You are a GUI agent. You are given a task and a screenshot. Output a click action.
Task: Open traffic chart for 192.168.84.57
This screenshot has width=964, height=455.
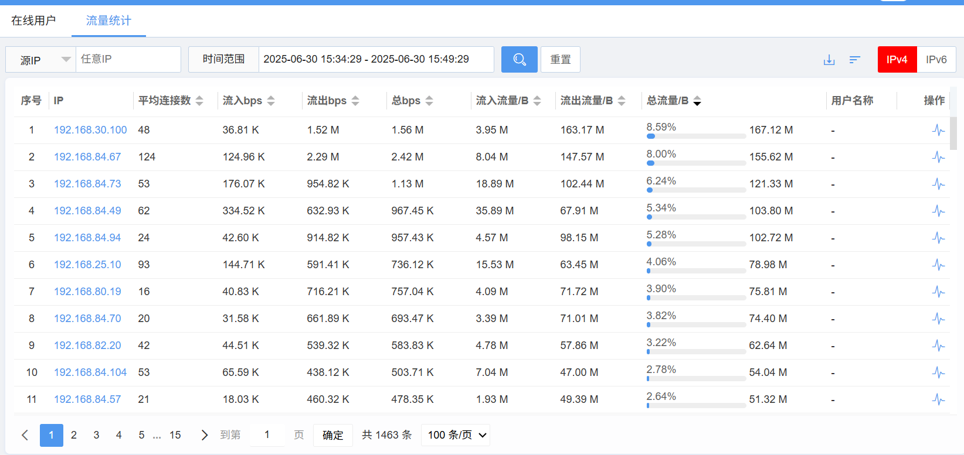[x=938, y=399]
